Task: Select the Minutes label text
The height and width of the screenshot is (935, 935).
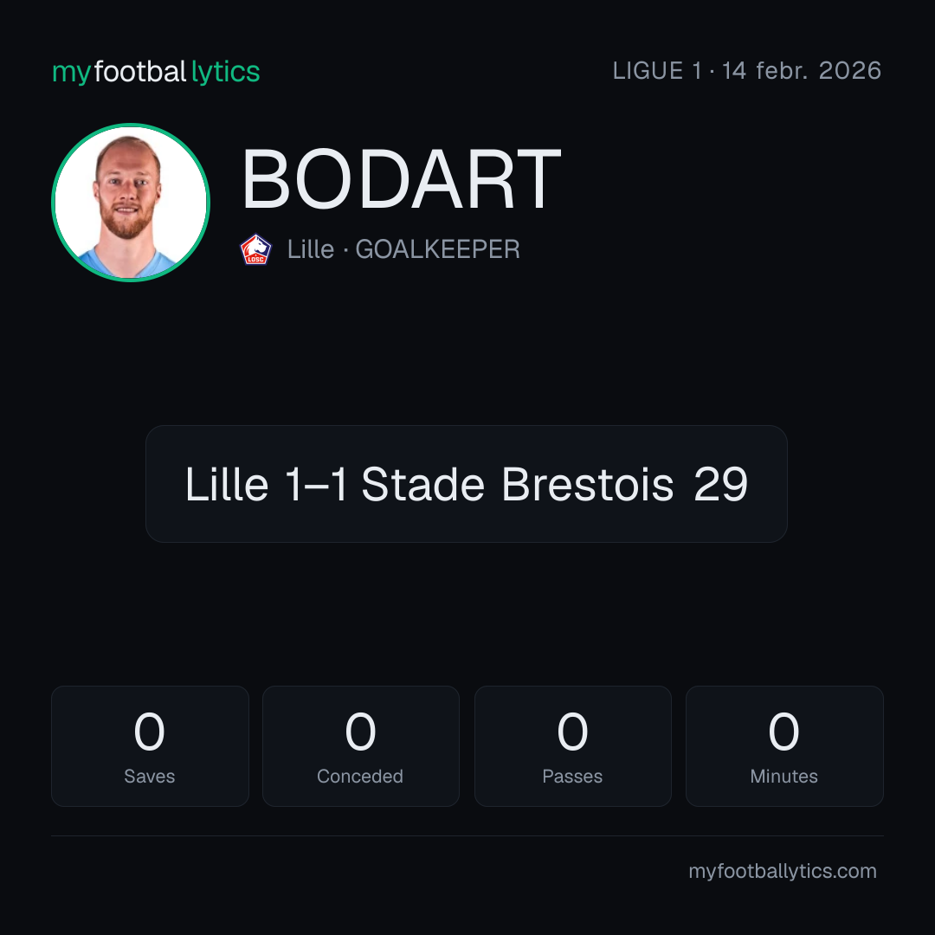Action: pos(784,777)
